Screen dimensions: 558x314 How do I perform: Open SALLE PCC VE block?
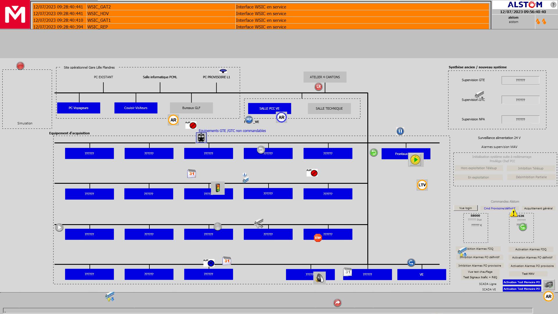point(269,108)
